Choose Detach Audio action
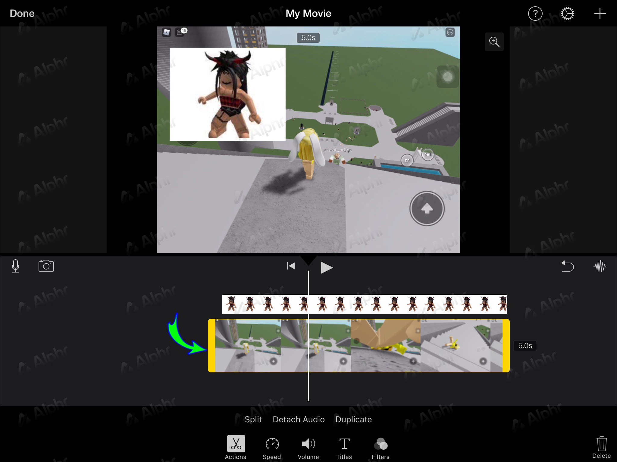 click(299, 419)
